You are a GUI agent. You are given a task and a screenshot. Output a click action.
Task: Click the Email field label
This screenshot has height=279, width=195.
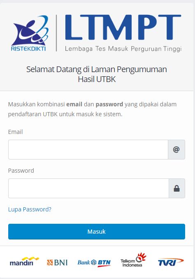coord(16,132)
